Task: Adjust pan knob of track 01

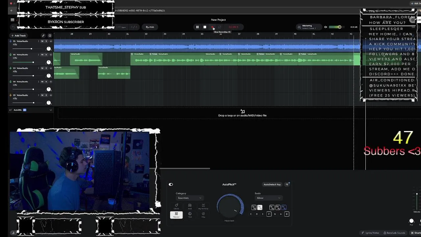Action: tap(49, 49)
